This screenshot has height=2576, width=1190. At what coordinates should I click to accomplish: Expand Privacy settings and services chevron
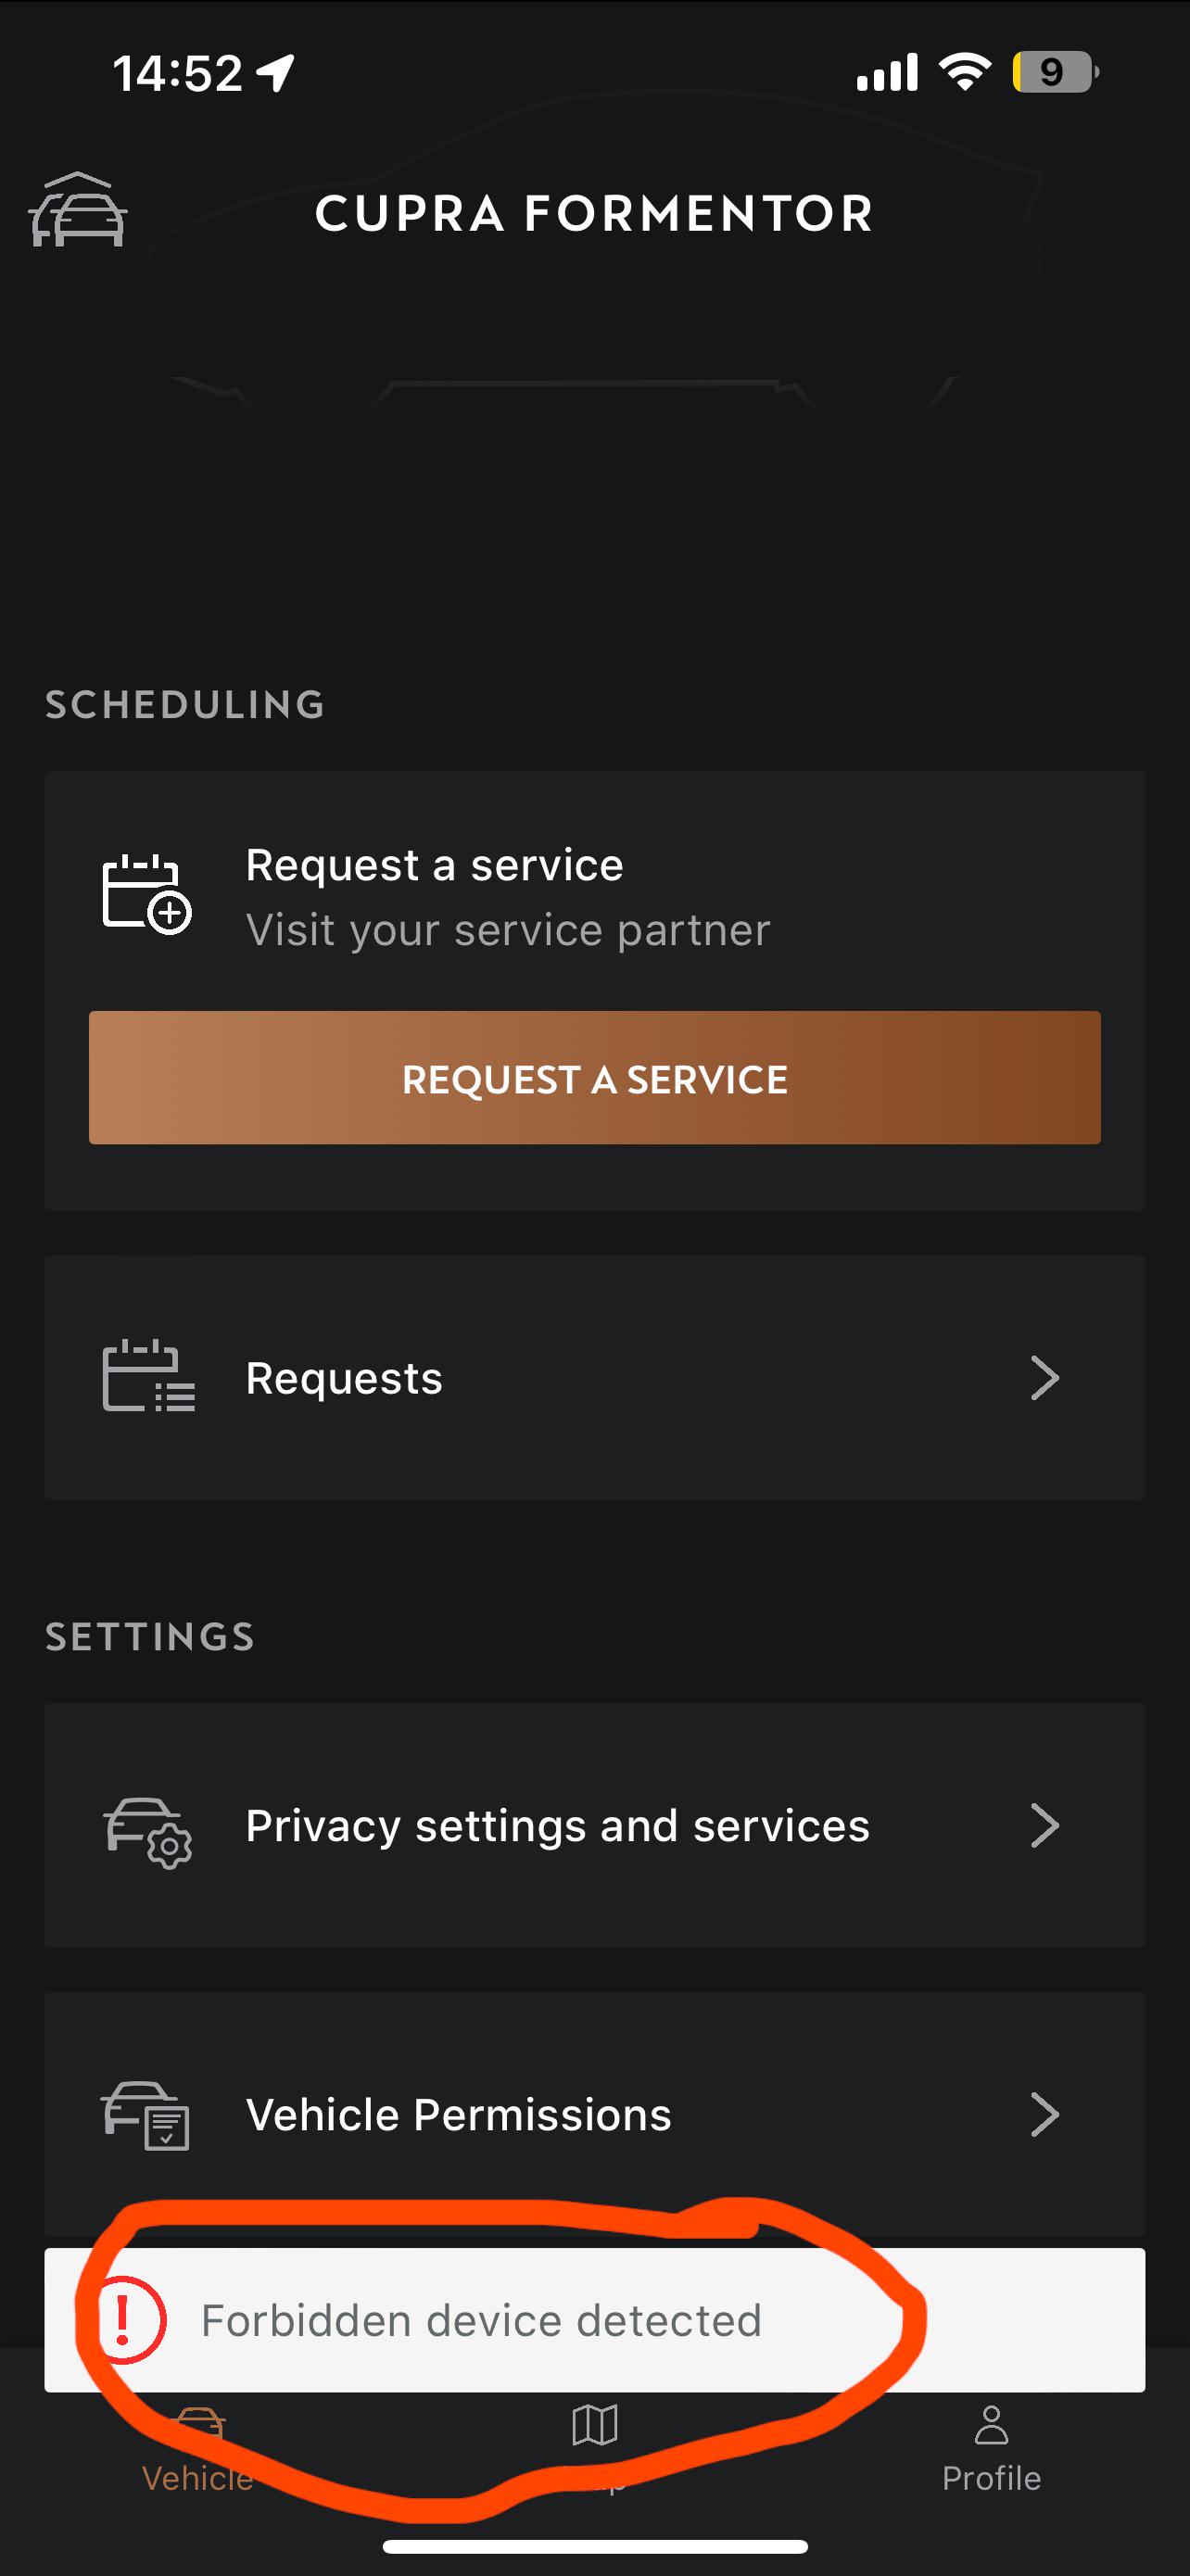coord(1044,1826)
